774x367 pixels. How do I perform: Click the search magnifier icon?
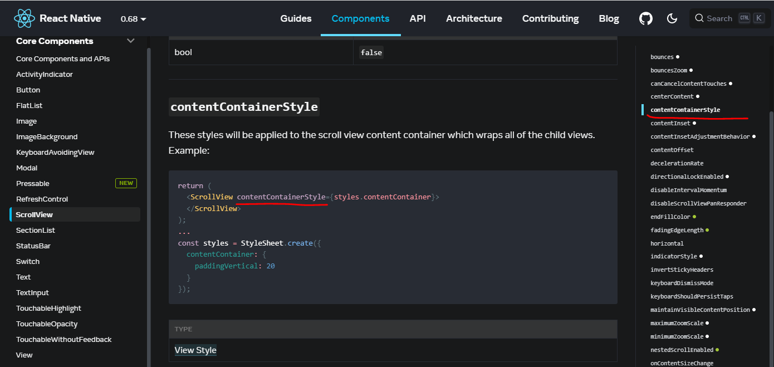[x=699, y=18]
